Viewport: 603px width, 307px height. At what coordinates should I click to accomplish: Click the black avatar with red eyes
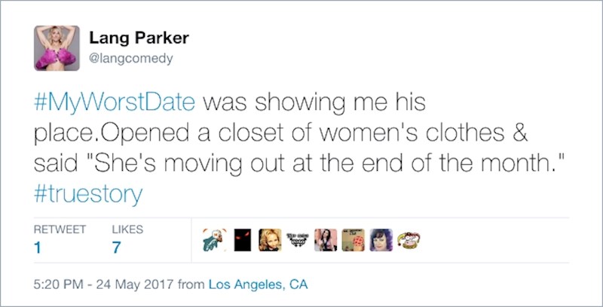point(243,239)
